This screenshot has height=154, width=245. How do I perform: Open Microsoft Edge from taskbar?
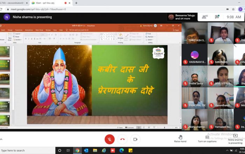point(121,151)
